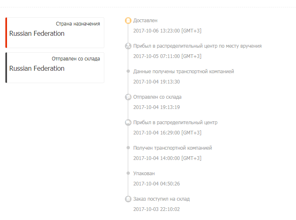
Task: Click the Страна назначения destination card
Action: pyautogui.click(x=55, y=32)
